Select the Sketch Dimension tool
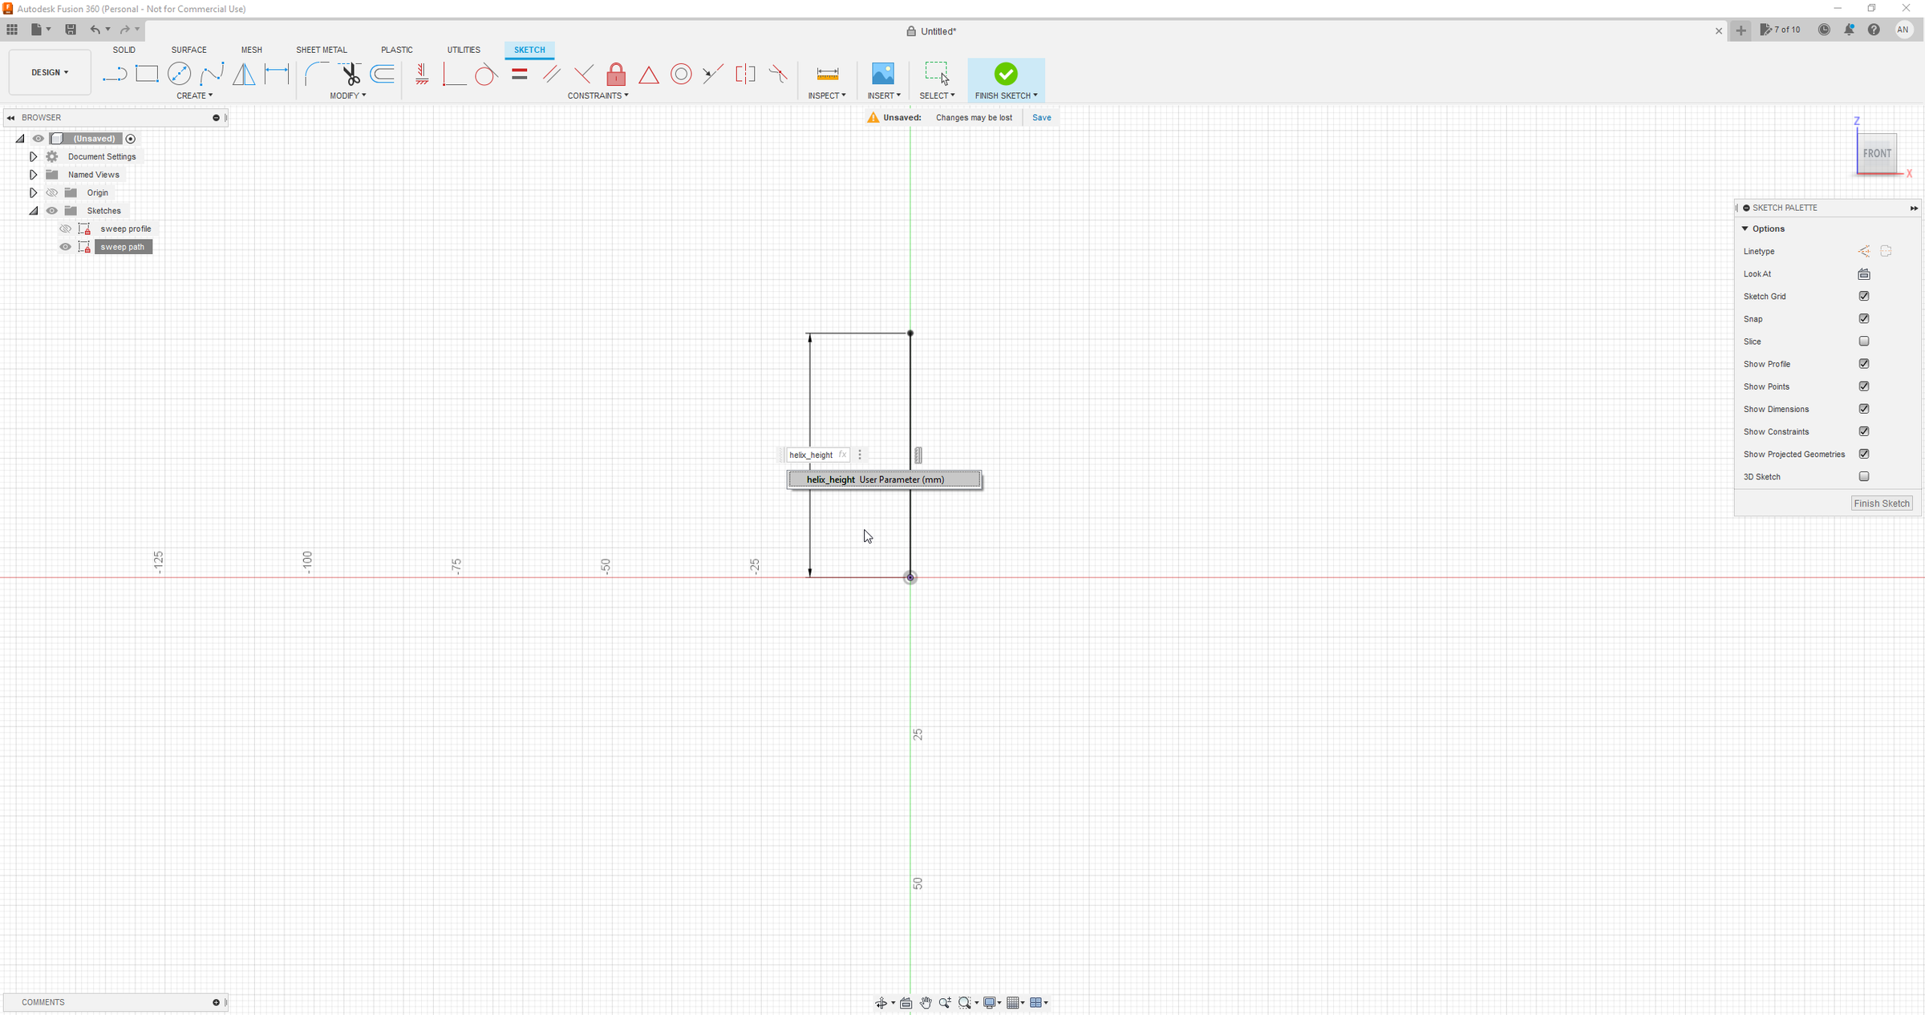This screenshot has width=1925, height=1015. click(x=277, y=74)
